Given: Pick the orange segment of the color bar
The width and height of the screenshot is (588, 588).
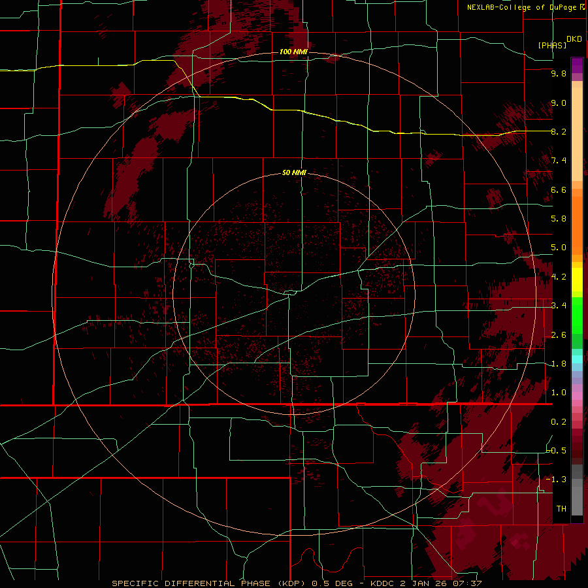Looking at the screenshot, I should [577, 225].
